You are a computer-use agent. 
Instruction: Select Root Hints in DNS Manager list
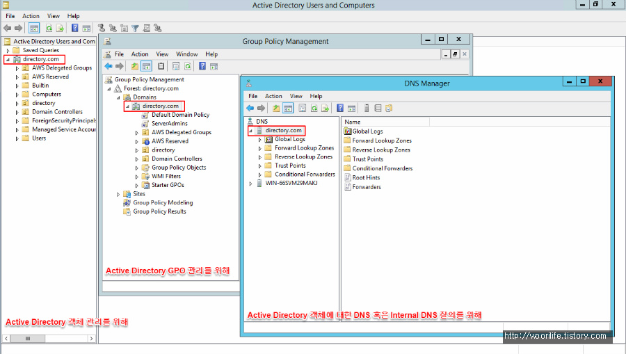click(366, 177)
